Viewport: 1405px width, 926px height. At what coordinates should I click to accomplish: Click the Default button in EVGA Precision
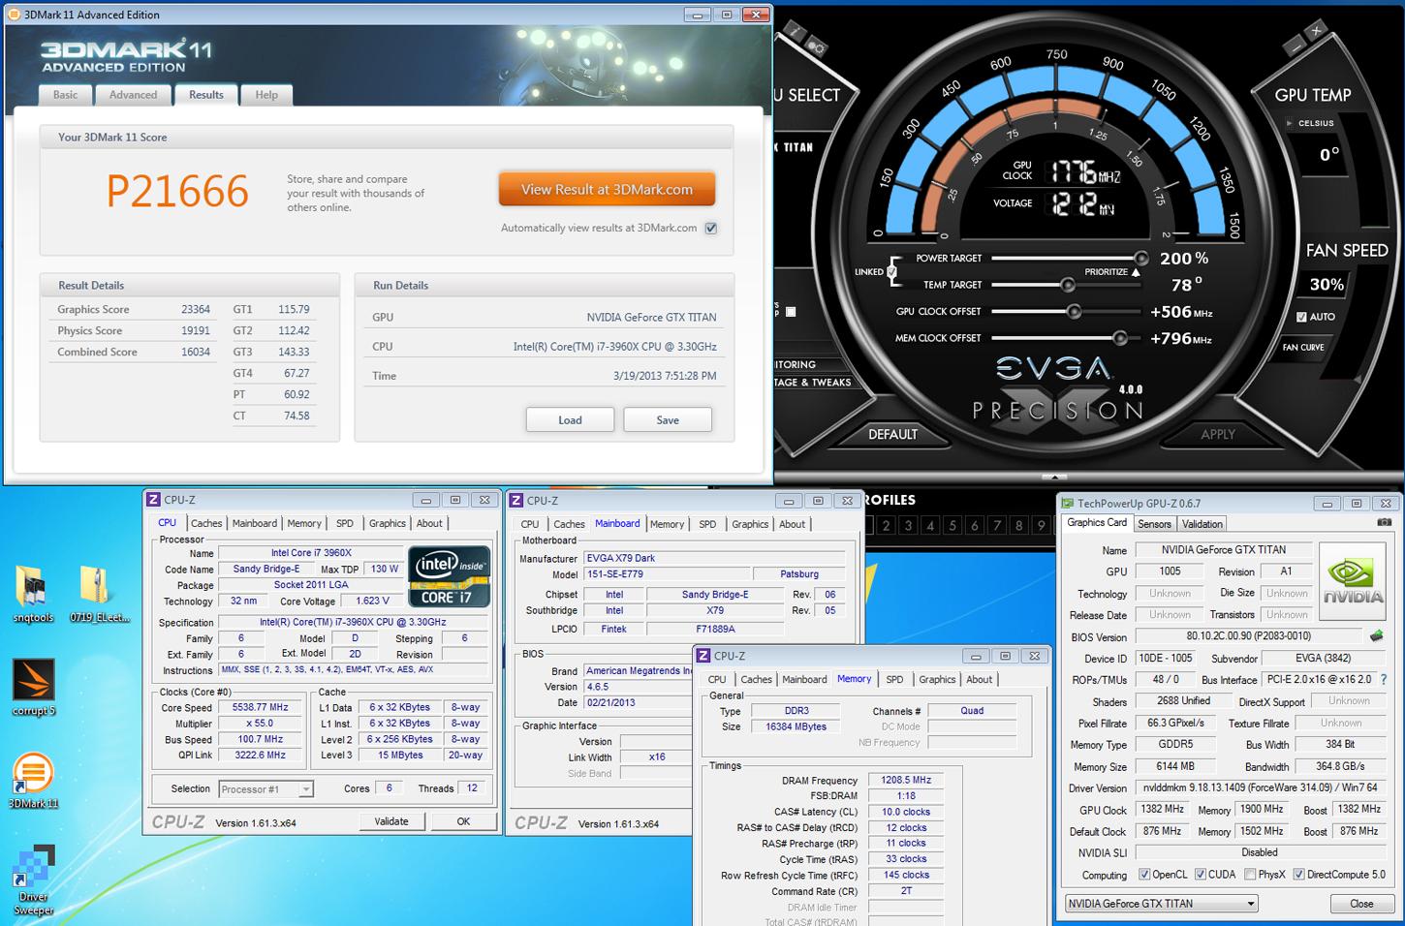[892, 434]
